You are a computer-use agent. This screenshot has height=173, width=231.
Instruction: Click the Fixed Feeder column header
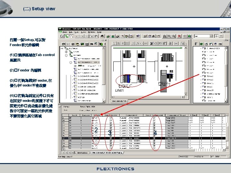[x=111, y=115]
